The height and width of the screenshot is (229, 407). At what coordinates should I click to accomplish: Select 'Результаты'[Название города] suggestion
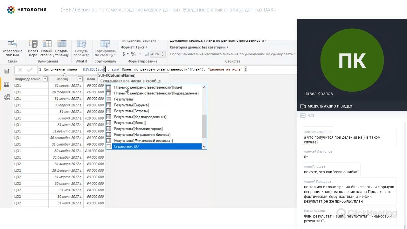point(154,129)
